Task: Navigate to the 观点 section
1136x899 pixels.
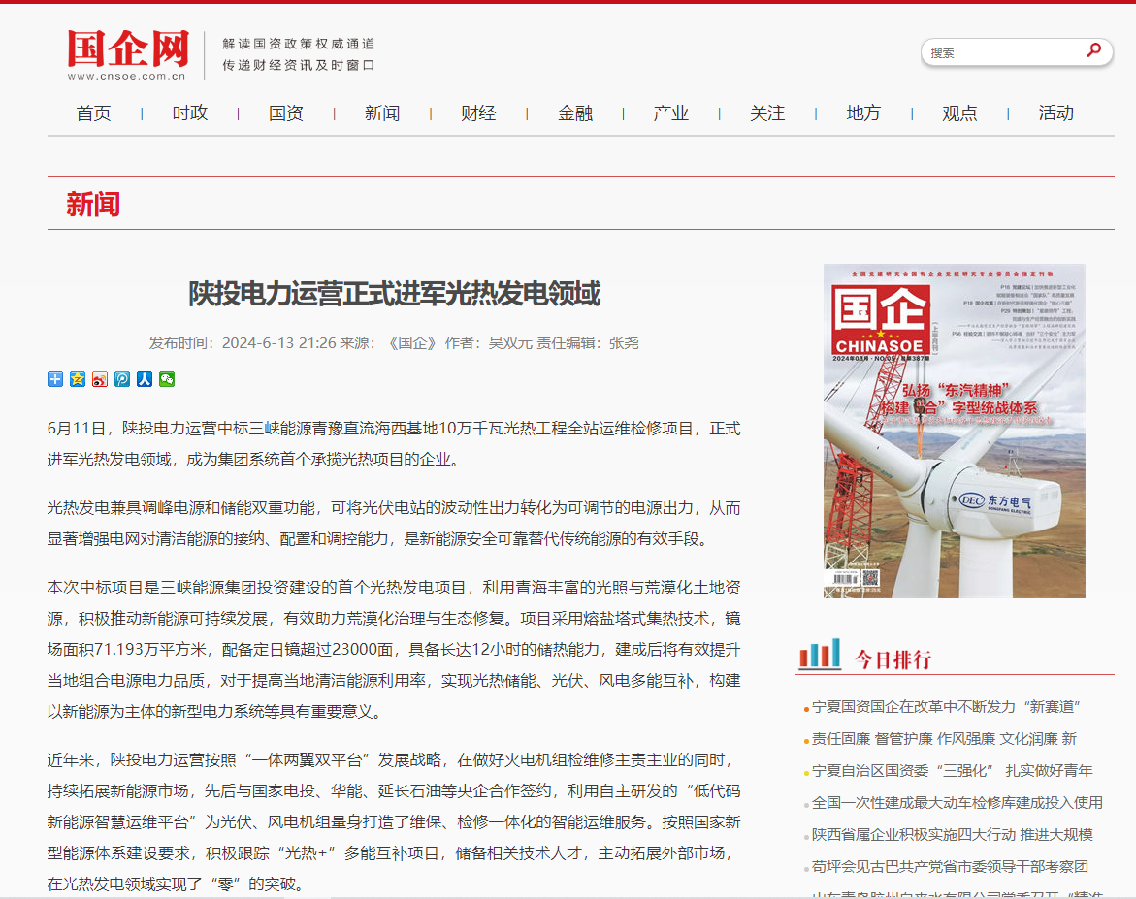Action: click(959, 113)
